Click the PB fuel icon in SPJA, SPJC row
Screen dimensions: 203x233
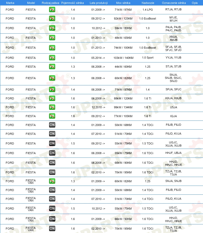[52, 90]
